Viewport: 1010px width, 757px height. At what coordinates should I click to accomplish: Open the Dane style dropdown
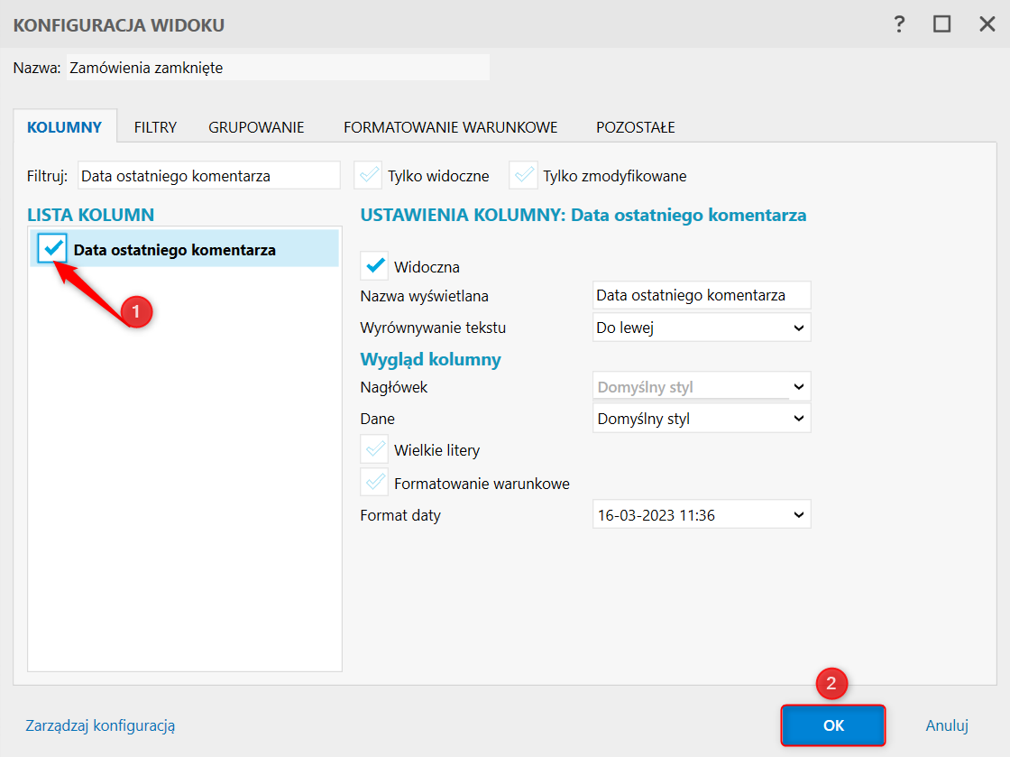[702, 418]
